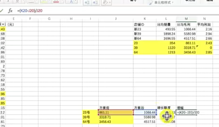The height and width of the screenshot is (127, 219).
Task: Select the column K header
Action: [x=145, y=19]
